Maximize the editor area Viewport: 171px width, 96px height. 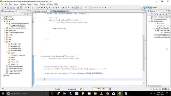(x=145, y=11)
